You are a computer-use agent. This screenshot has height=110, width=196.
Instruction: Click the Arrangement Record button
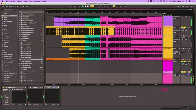[88, 6]
